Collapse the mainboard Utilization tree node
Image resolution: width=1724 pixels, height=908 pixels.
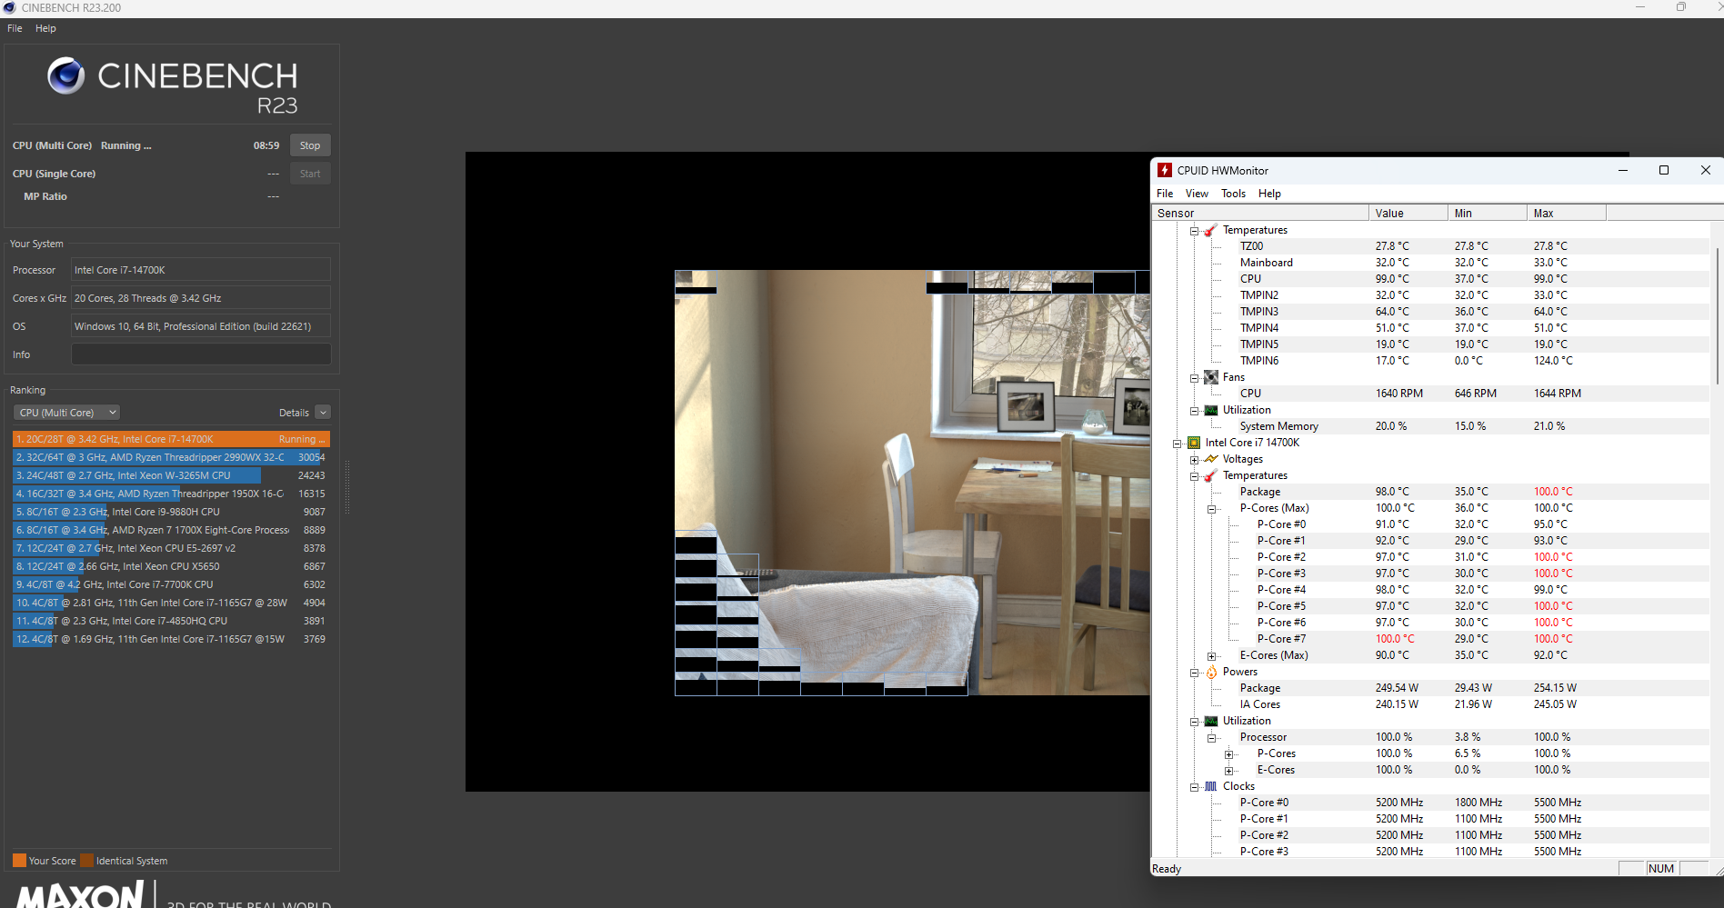click(1195, 411)
